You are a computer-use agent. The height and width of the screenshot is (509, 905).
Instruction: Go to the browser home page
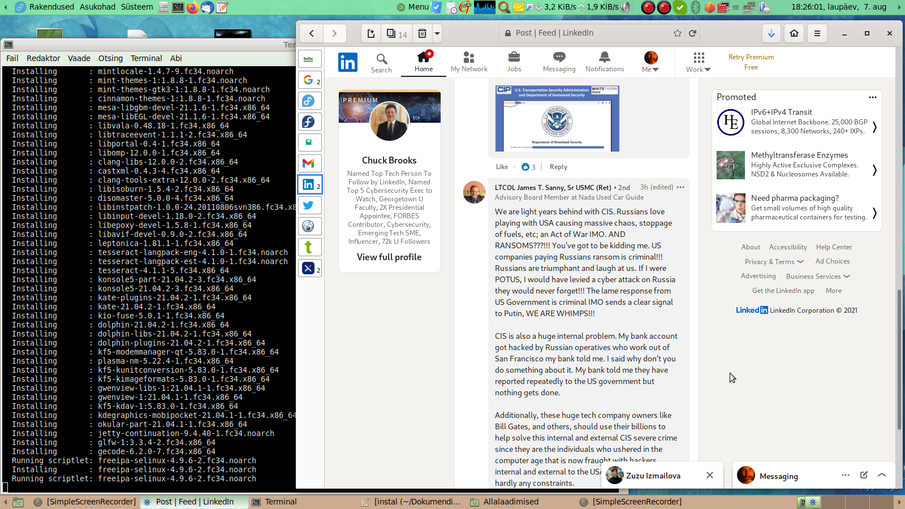pyautogui.click(x=794, y=33)
